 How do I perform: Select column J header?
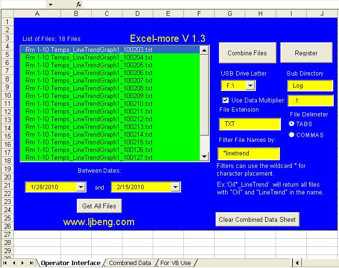click(322, 13)
